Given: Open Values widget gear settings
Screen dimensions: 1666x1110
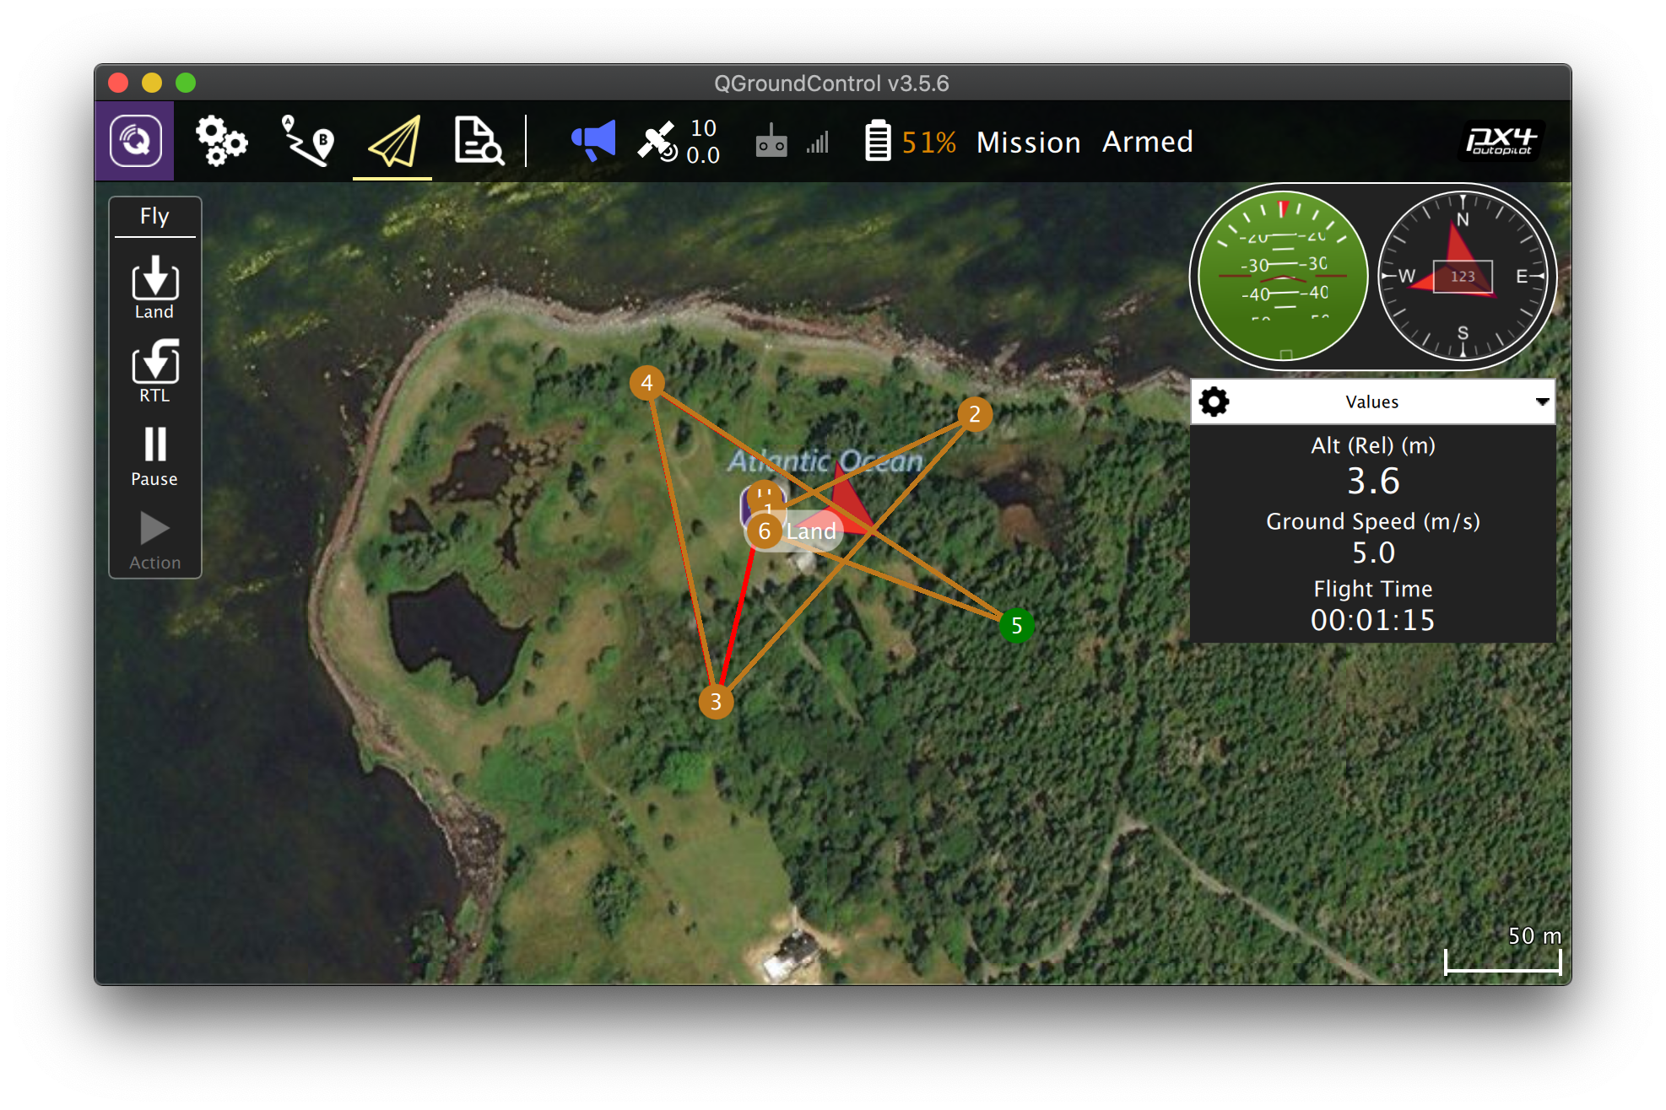Looking at the screenshot, I should coord(1214,401).
